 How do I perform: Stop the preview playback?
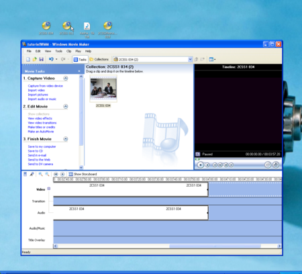(207, 165)
